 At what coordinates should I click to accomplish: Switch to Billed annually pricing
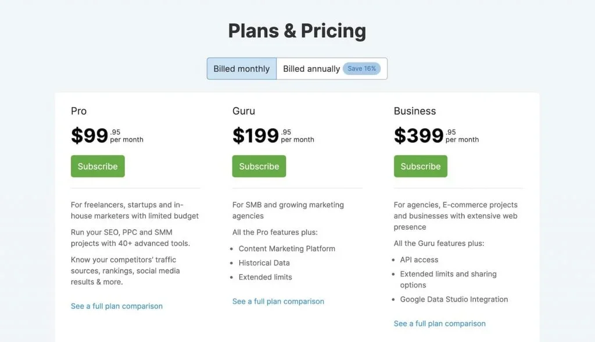[x=311, y=68]
